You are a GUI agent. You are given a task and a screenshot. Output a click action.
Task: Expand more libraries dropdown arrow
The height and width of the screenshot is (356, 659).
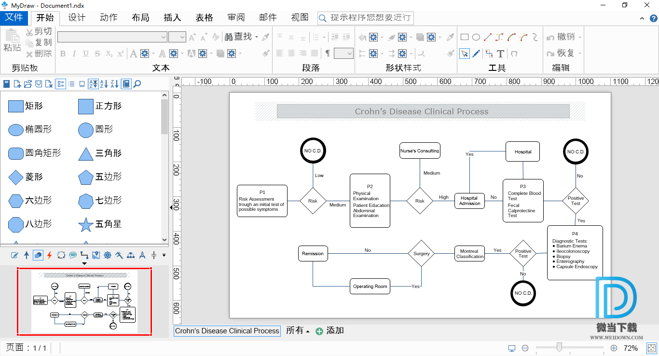tap(164, 255)
